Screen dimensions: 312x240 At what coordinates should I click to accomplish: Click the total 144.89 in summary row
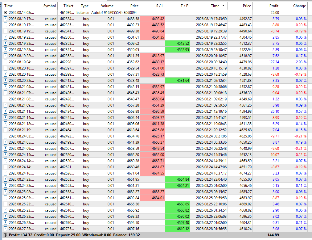(x=273, y=235)
